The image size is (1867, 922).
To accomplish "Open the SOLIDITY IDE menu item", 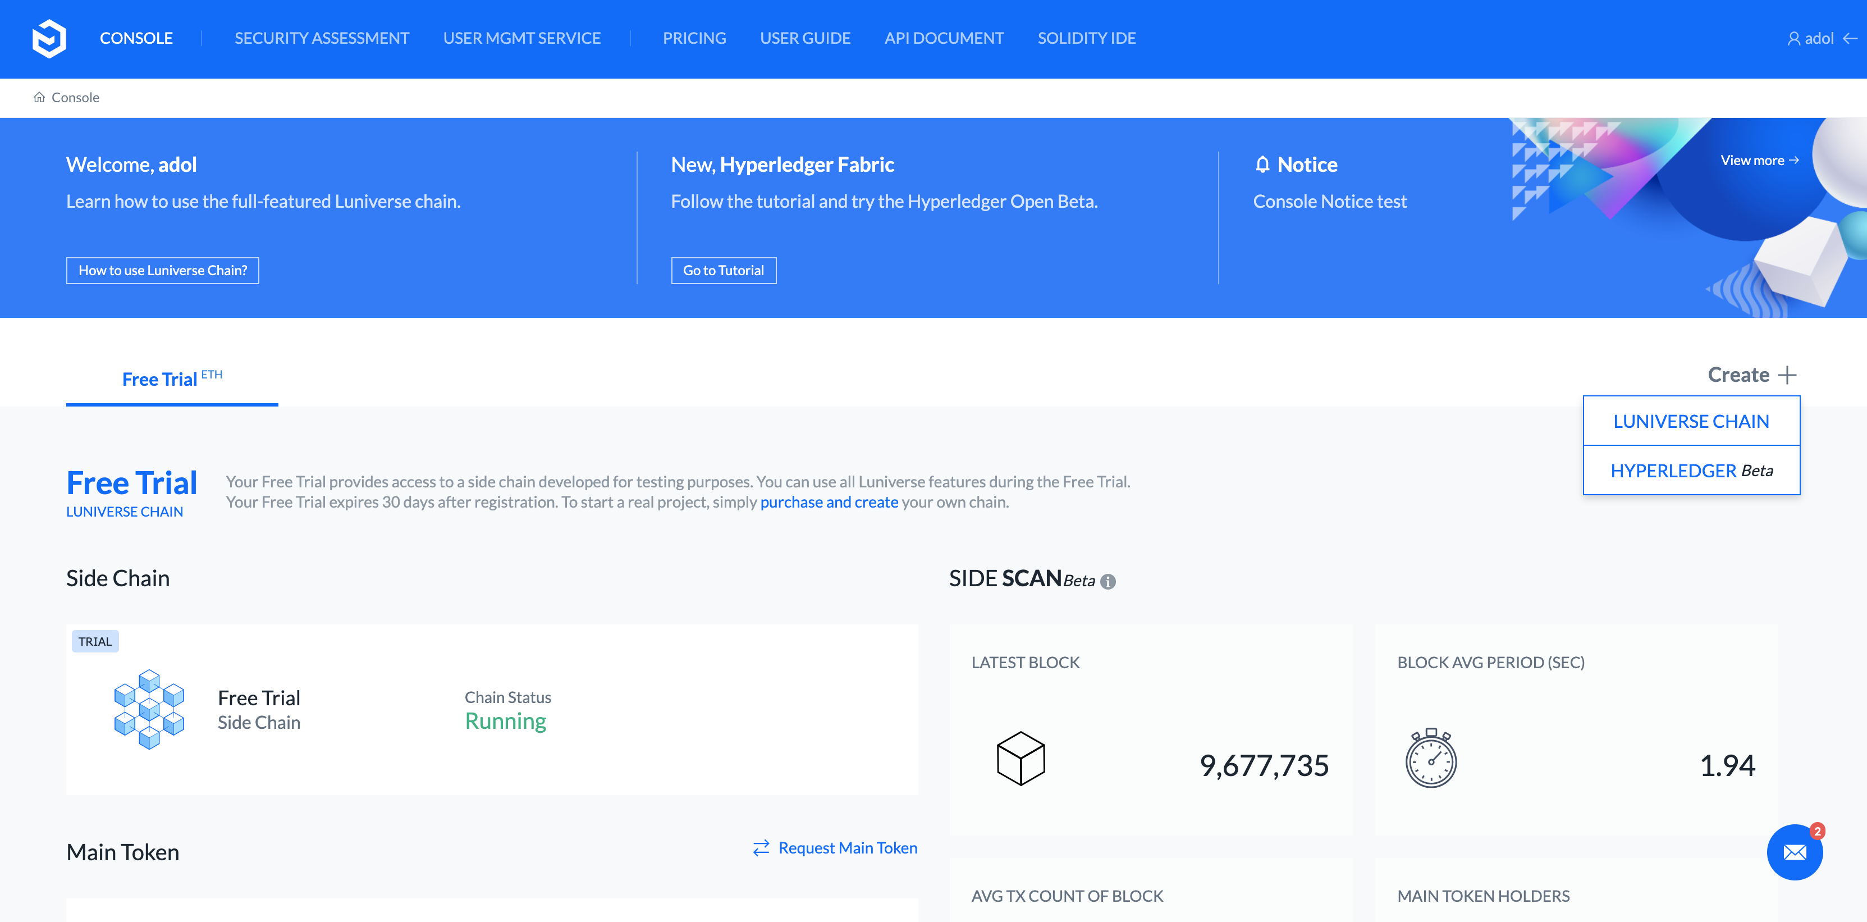I will [x=1086, y=38].
